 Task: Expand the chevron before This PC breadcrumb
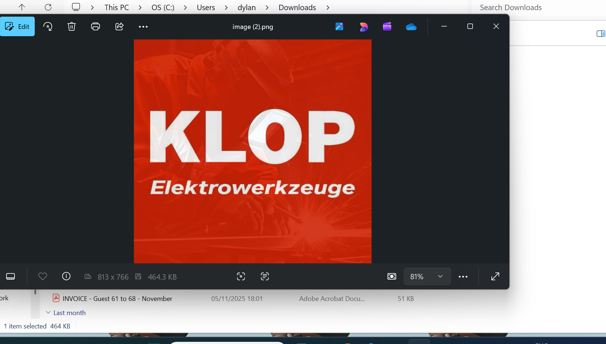click(x=93, y=8)
